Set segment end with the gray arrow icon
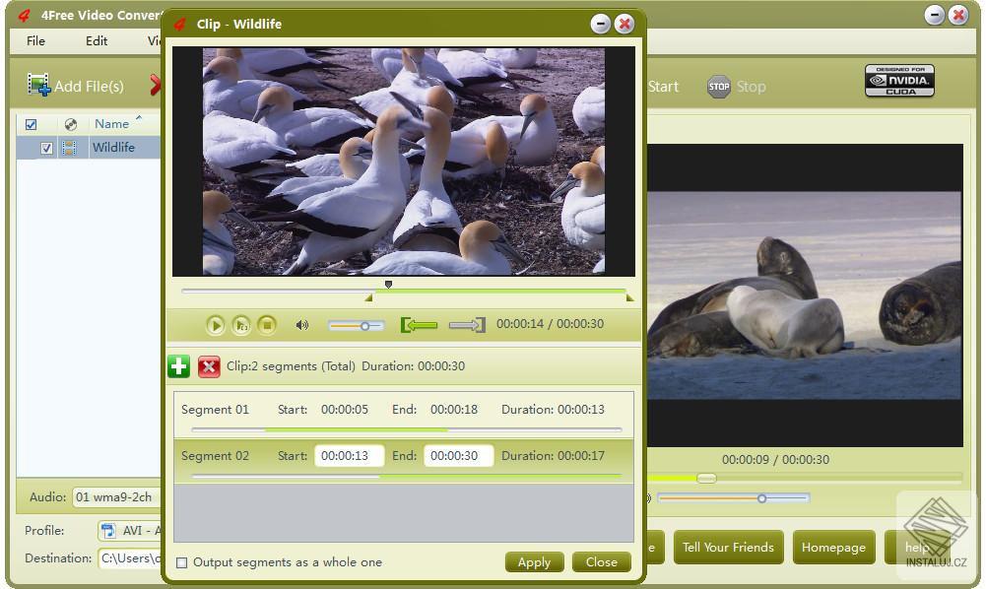The width and height of the screenshot is (986, 589). pos(467,325)
